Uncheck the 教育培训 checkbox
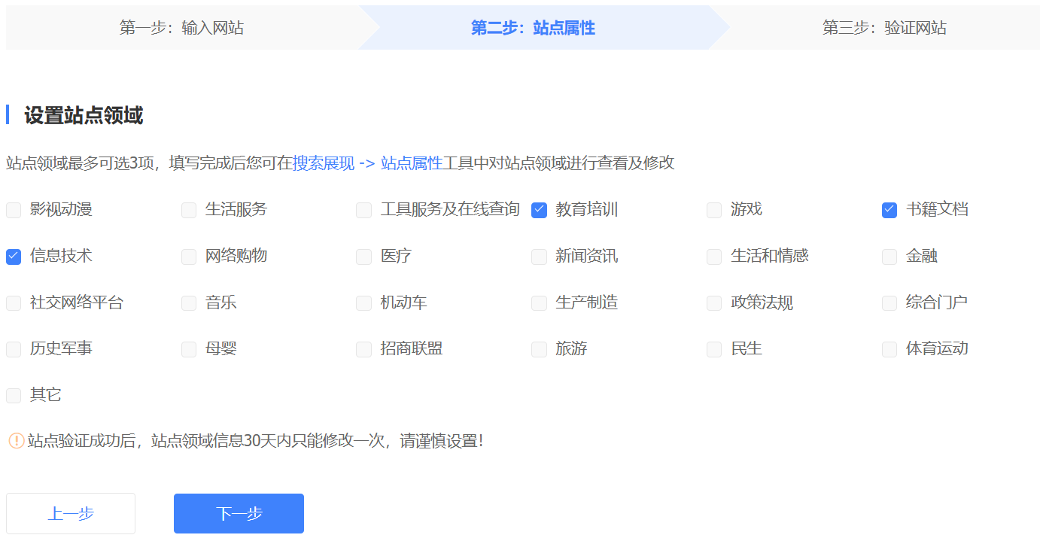1040x538 pixels. coord(539,210)
